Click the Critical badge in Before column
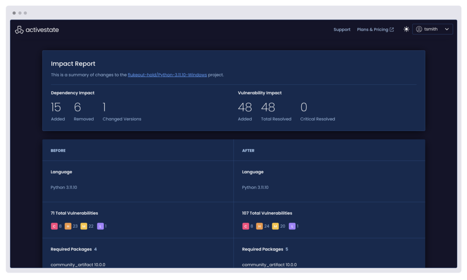467x280 pixels. (54, 226)
